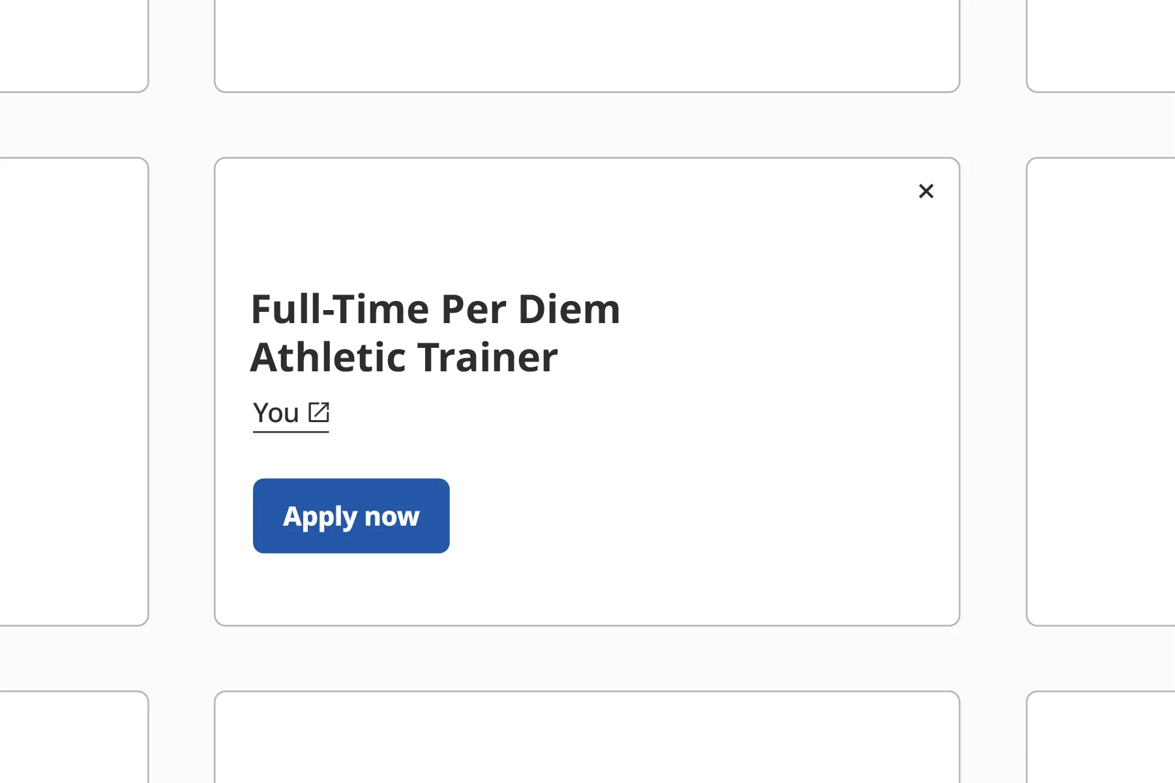Click the blank card right of the job card
Viewport: 1175px width, 783px height.
pyautogui.click(x=1101, y=391)
